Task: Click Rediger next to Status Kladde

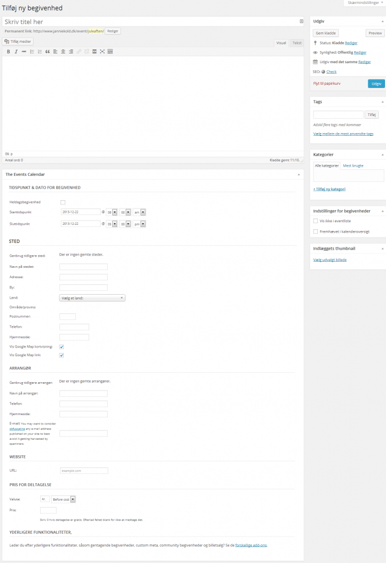Action: click(x=351, y=43)
